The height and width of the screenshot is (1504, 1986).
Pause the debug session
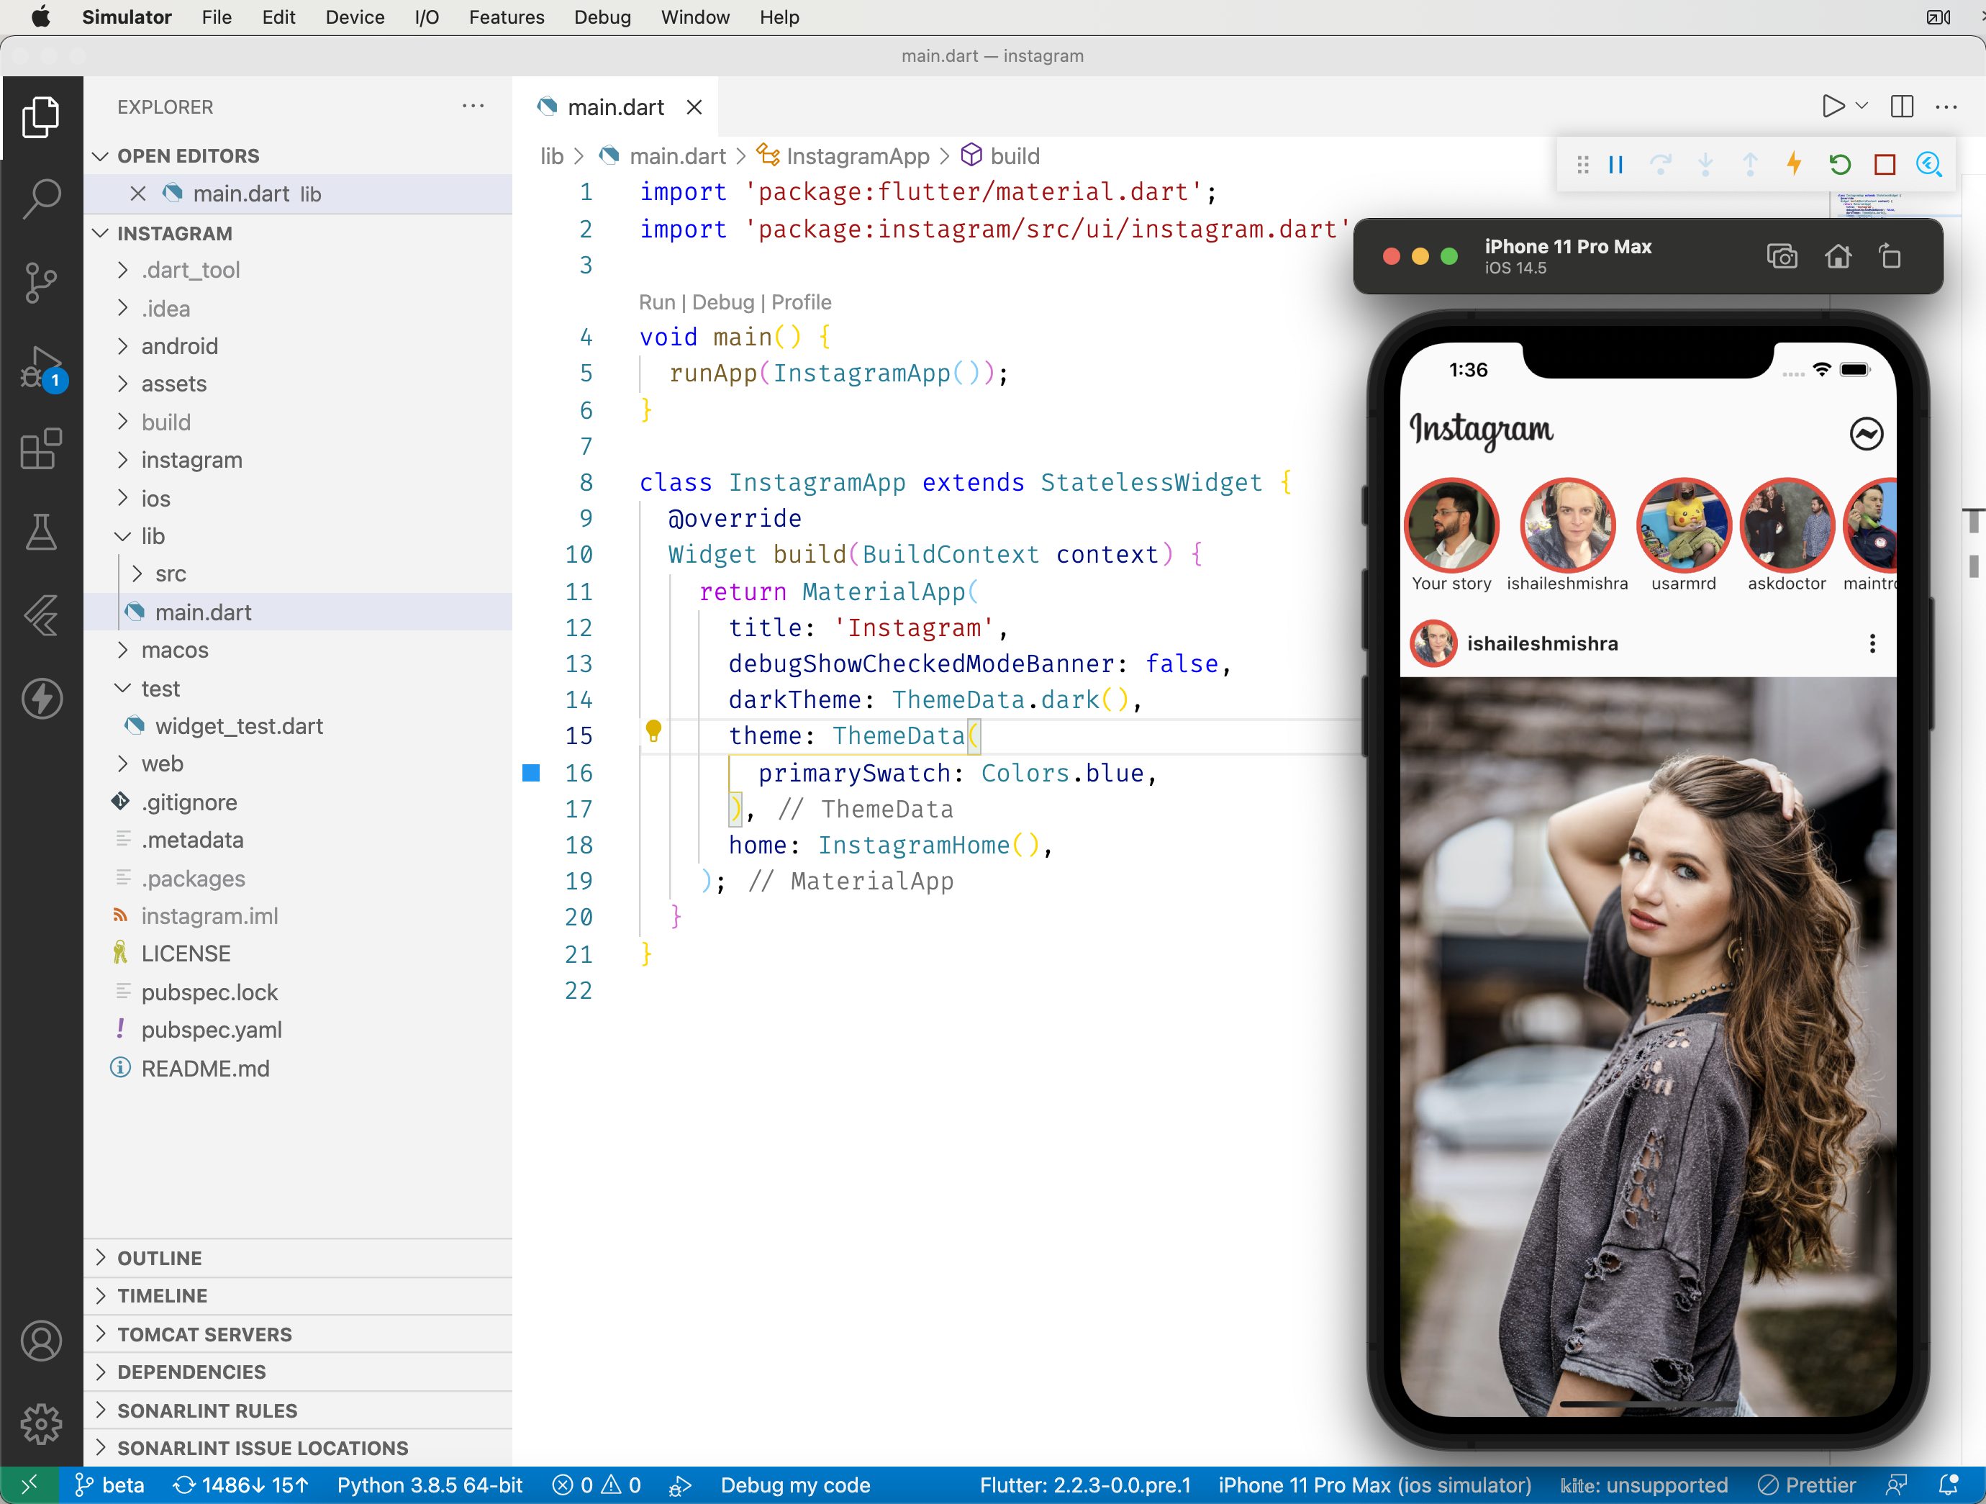coord(1616,166)
